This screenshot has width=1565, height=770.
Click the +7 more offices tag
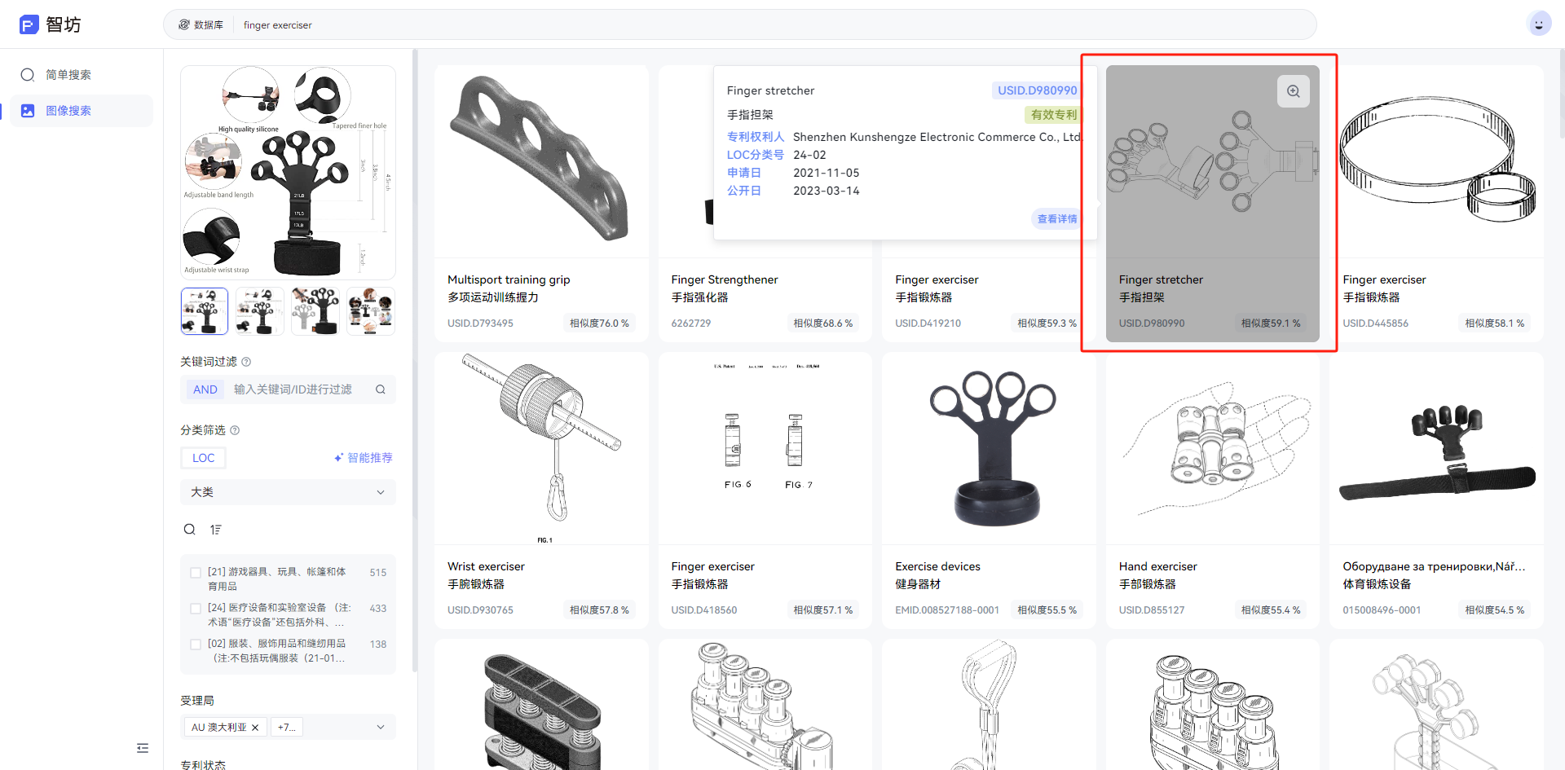click(x=287, y=728)
